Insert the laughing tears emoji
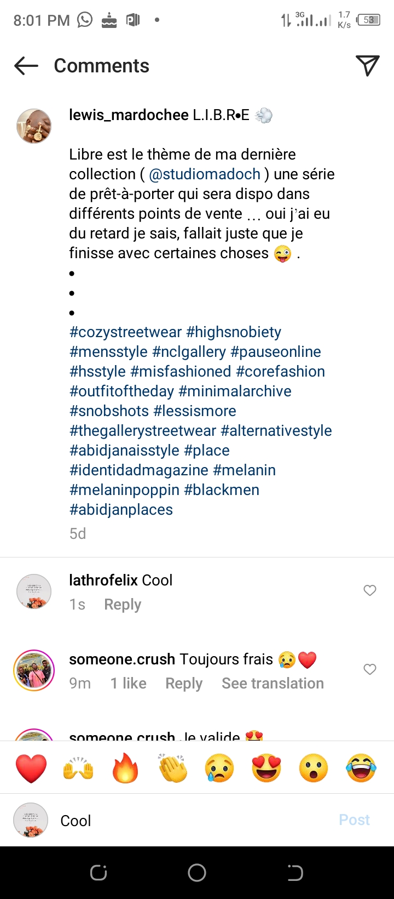 point(361,768)
